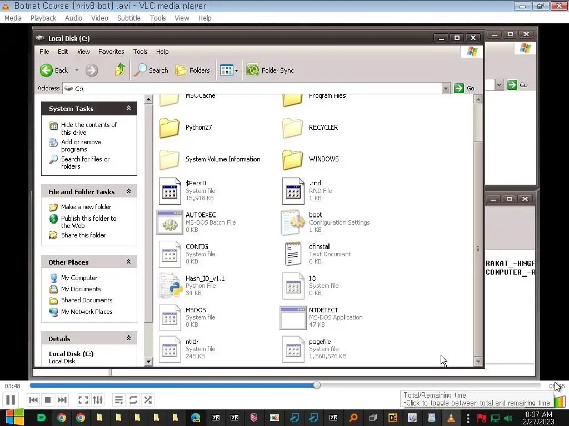Click task pane scrollbar up arrow
This screenshot has width=569, height=426.
tap(148, 99)
